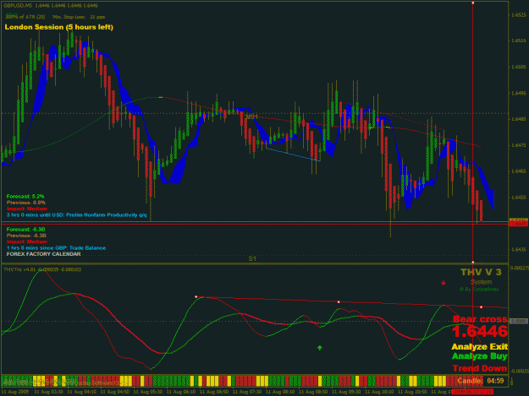Click the S1 pivot level label
This screenshot has width=529, height=396.
[x=252, y=258]
